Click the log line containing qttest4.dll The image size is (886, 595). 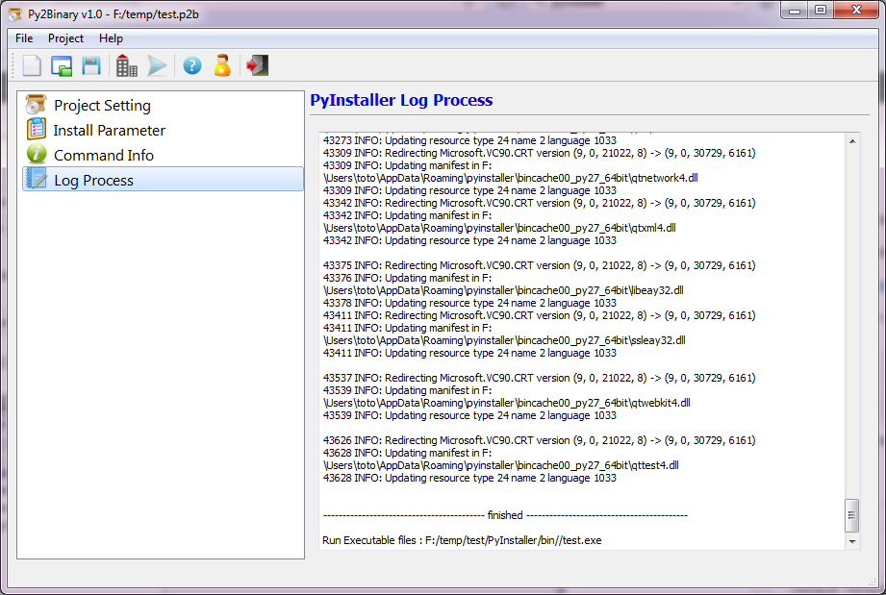pyautogui.click(x=500, y=465)
